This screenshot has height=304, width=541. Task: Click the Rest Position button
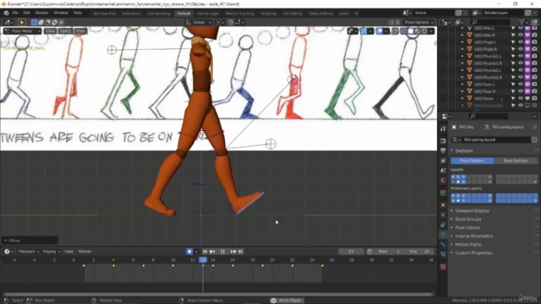516,160
